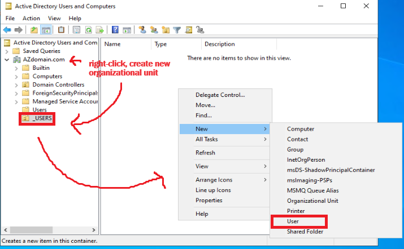Open Properties toolbar icon
The image size is (404, 249).
76,30
